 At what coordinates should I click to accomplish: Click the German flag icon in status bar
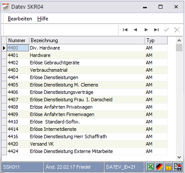tap(159, 167)
